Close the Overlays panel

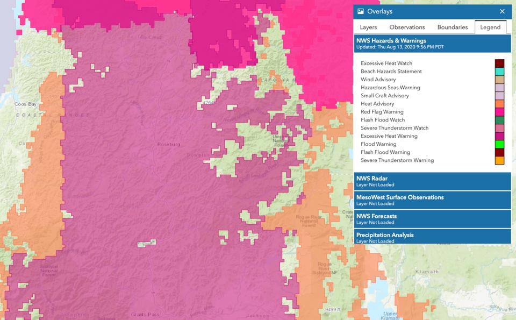point(502,11)
